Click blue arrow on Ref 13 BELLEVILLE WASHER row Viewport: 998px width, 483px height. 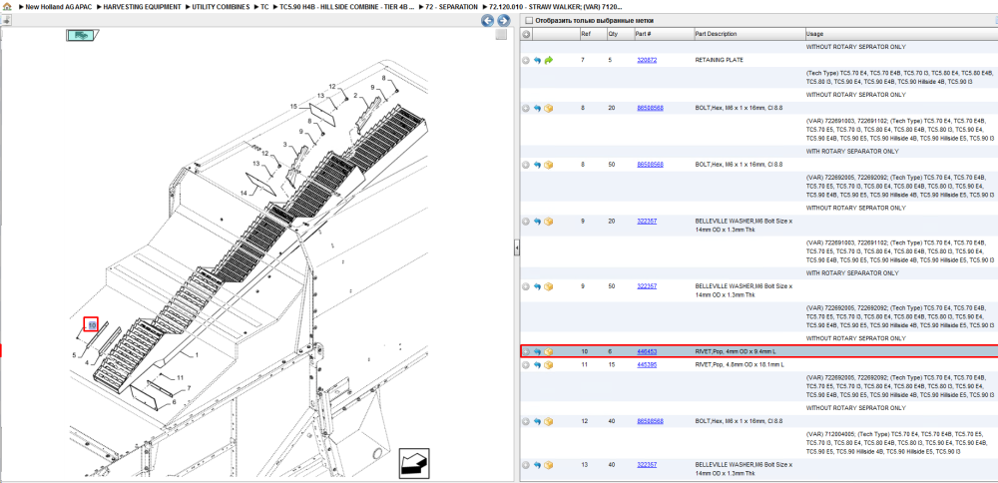[x=537, y=465]
